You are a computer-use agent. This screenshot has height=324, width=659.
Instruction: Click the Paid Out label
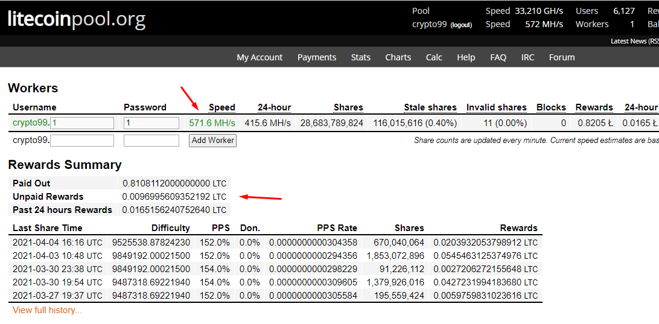click(31, 183)
